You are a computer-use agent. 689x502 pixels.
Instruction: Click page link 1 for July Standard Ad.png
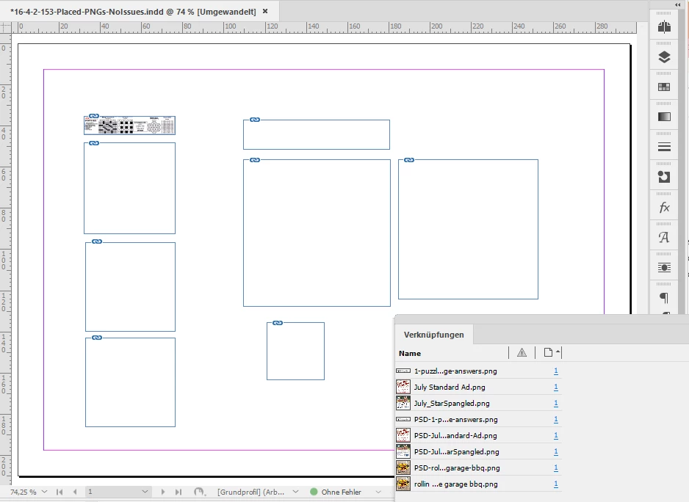556,388
